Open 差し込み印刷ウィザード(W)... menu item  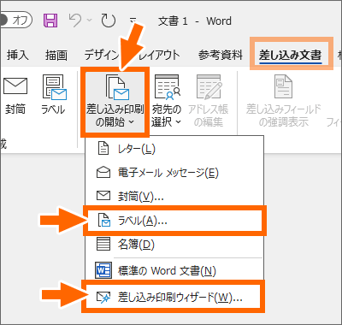pyautogui.click(x=174, y=297)
